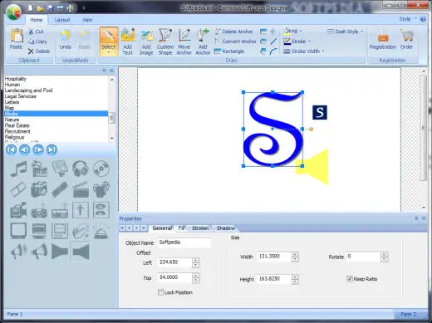Go to previous page of shapes
The width and height of the screenshot is (432, 323).
pyautogui.click(x=24, y=149)
